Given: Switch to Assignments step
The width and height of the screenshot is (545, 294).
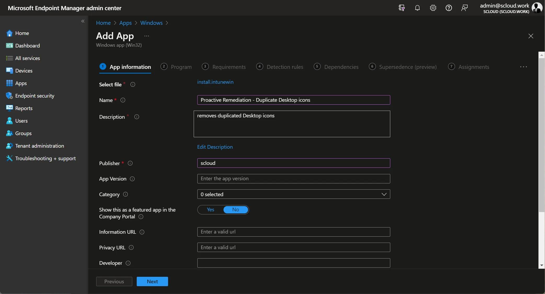Looking at the screenshot, I should pyautogui.click(x=469, y=67).
